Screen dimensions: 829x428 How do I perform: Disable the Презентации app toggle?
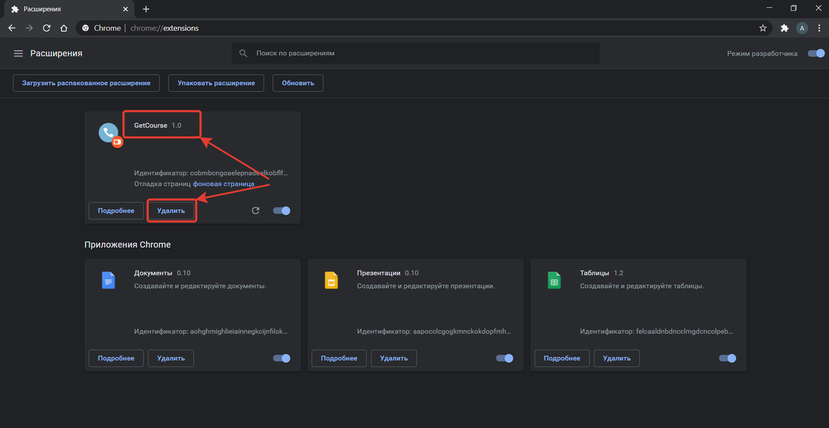(505, 358)
